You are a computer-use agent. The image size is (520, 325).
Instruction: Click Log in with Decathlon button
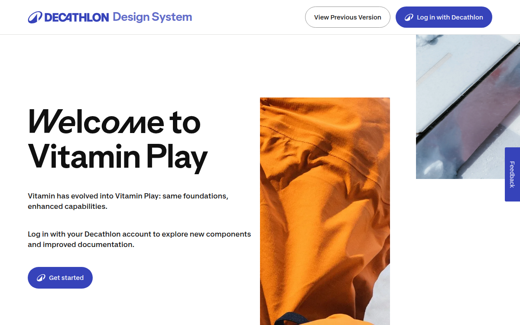point(444,17)
